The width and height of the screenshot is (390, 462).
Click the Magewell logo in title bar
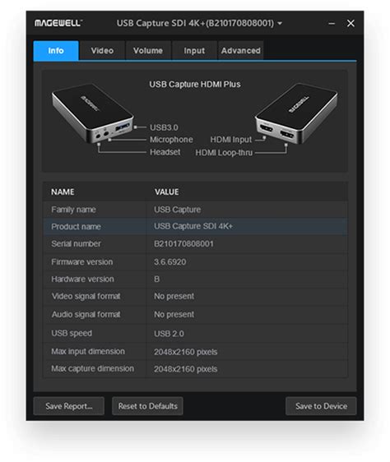coord(58,23)
